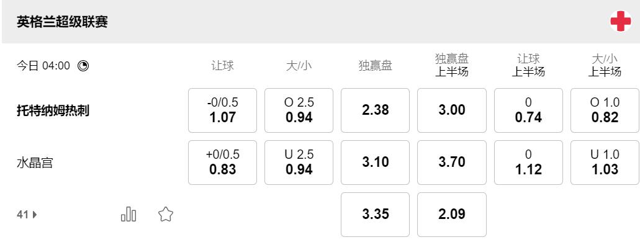
Task: Open 英格兰超级联赛 league header
Action: (63, 22)
